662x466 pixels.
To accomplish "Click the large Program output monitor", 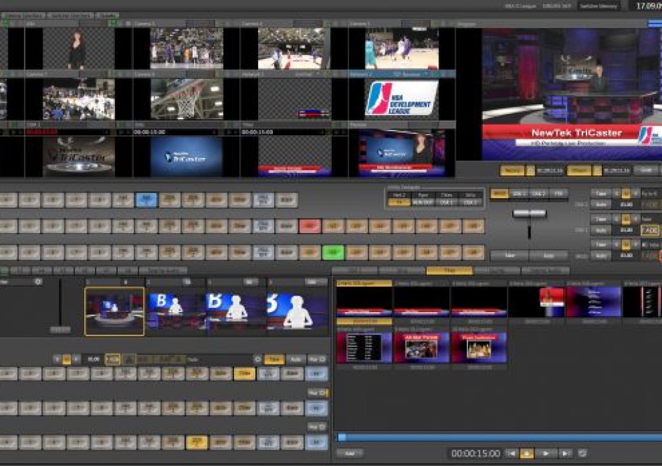I will pos(571,94).
